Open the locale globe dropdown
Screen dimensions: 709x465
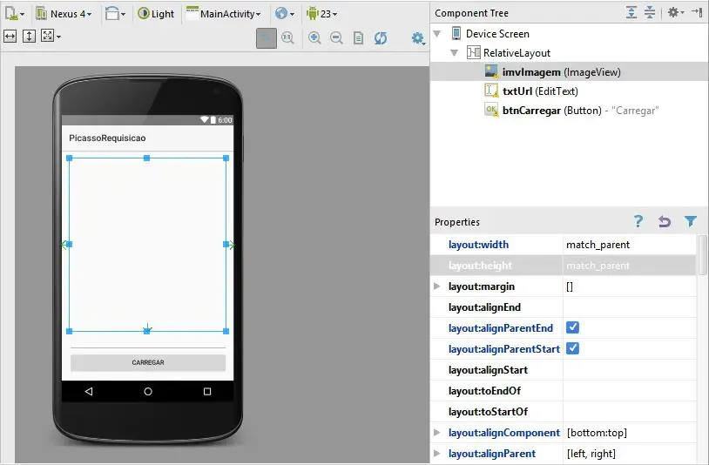click(x=285, y=14)
